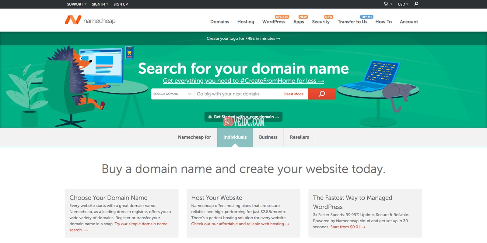Expand the SIGN IN menu
Image resolution: width=487 pixels, height=243 pixels.
[100, 4]
